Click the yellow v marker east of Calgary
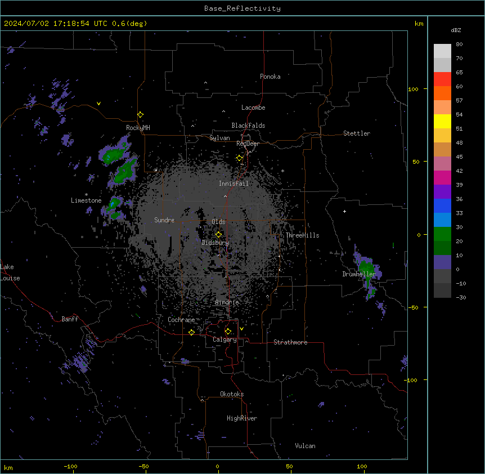The width and height of the screenshot is (485, 474). 241,329
